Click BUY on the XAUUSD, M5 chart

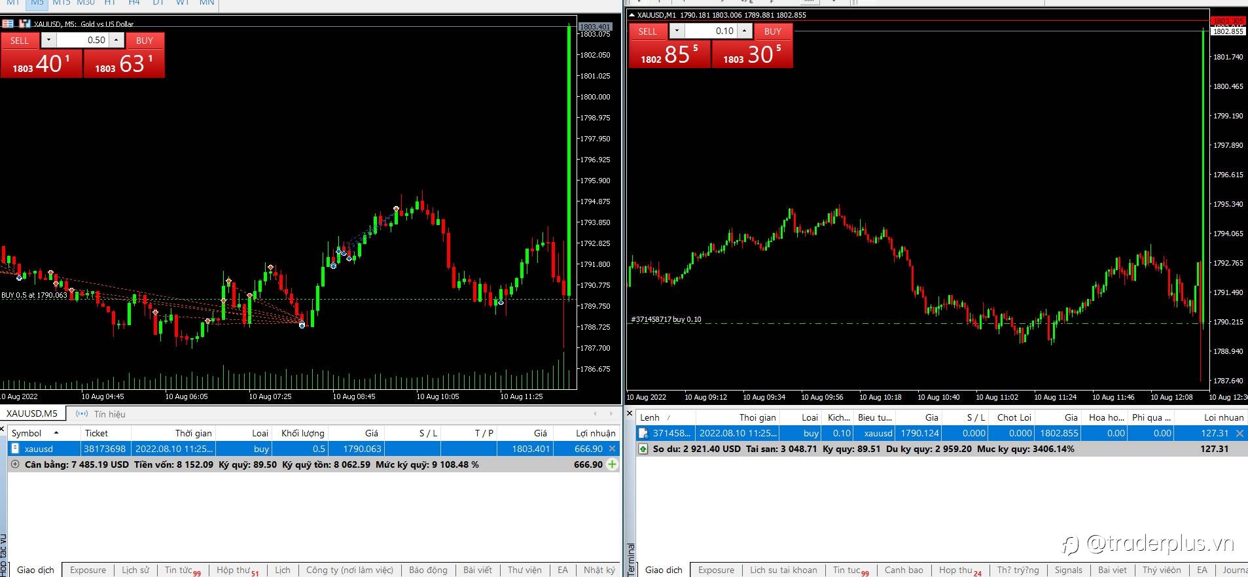coord(145,41)
